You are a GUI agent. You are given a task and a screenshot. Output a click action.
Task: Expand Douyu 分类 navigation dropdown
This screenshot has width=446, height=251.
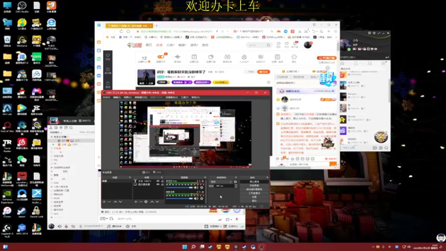pyautogui.click(x=171, y=45)
